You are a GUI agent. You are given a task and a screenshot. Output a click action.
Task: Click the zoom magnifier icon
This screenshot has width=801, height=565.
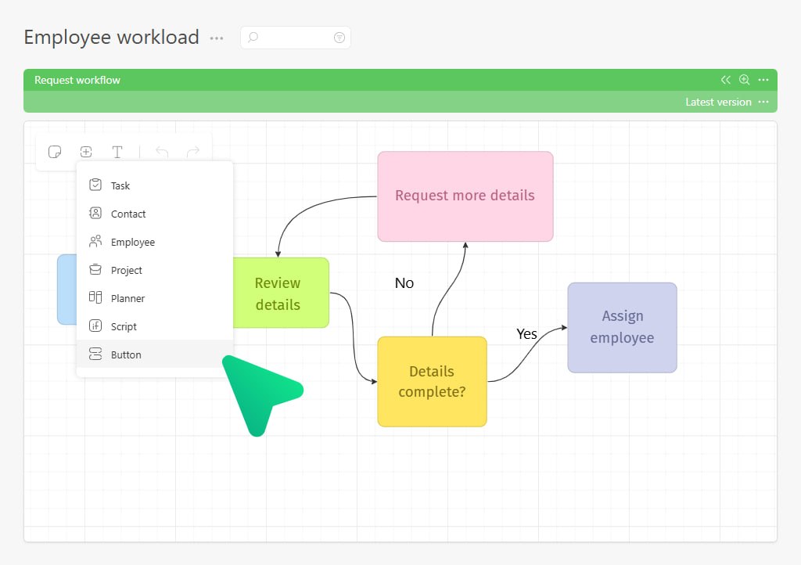[x=745, y=80]
